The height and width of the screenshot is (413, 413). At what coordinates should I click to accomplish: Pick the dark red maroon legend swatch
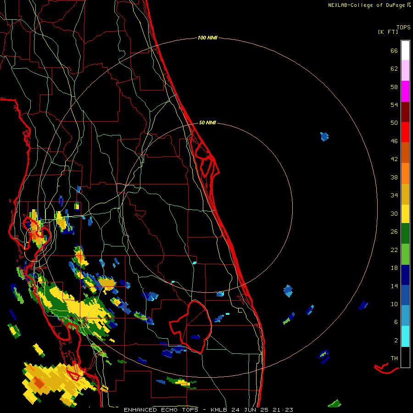coord(405,112)
